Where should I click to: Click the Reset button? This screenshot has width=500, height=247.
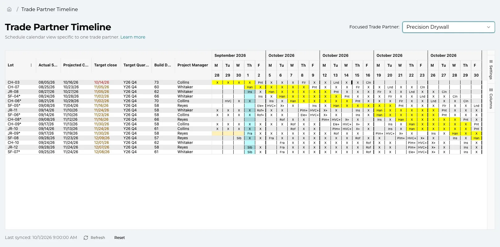click(119, 238)
